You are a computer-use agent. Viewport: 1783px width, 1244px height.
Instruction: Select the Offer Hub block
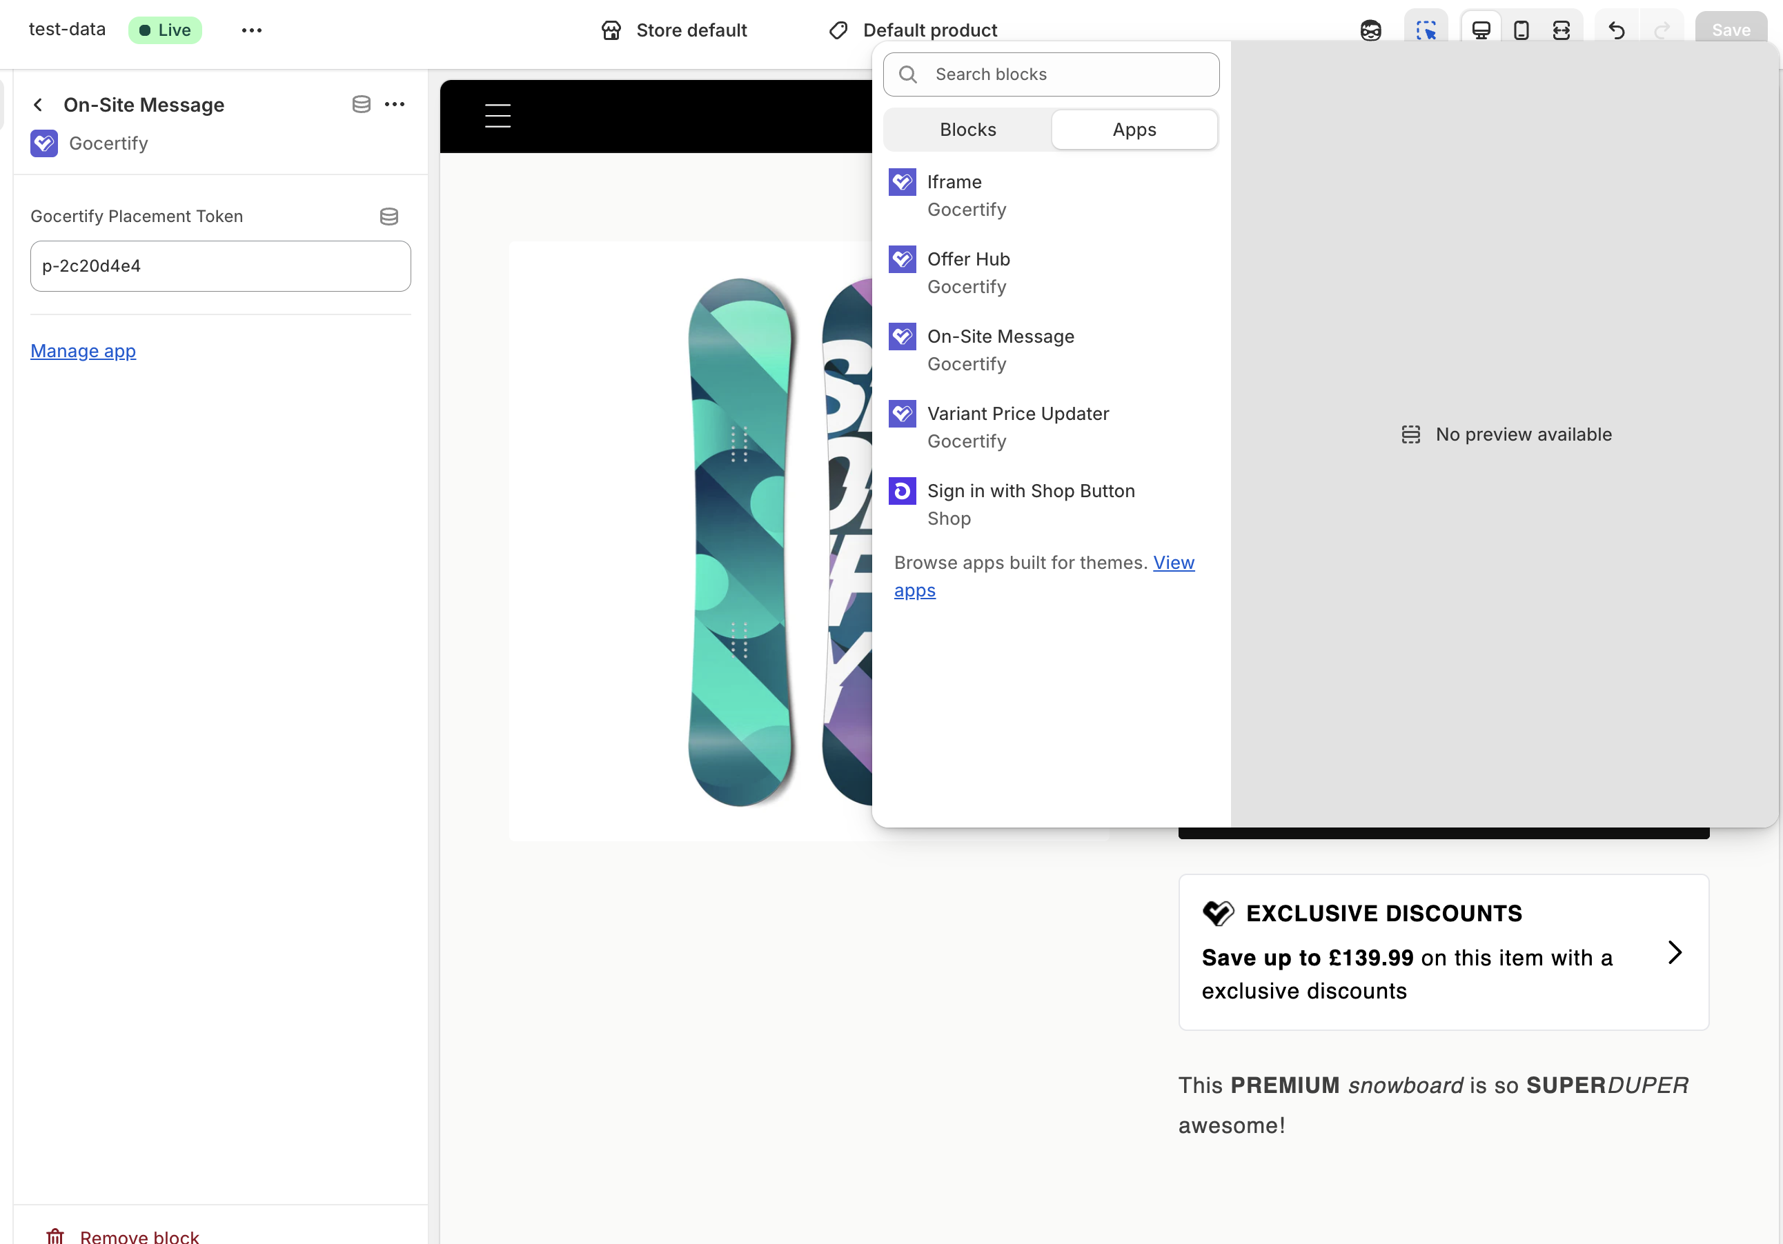pos(968,272)
